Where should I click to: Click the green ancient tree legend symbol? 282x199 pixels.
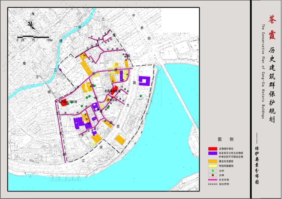click(x=213, y=171)
